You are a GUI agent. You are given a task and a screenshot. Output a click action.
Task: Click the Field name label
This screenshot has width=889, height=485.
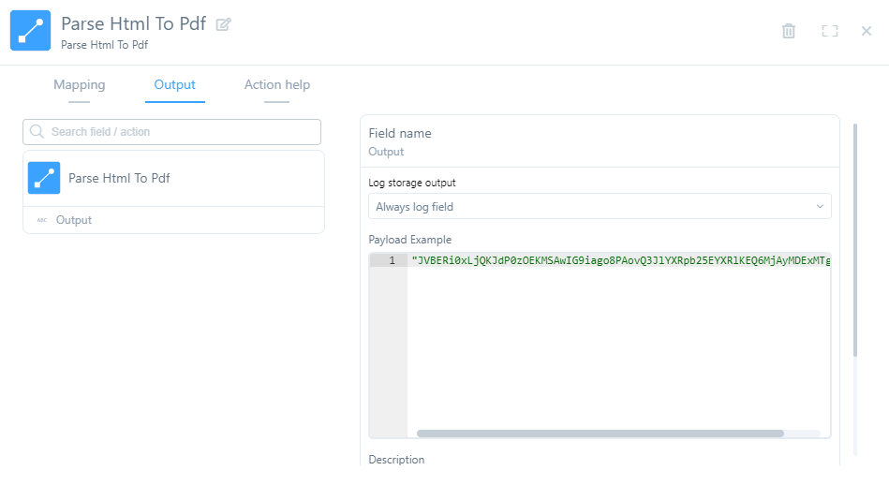click(x=400, y=133)
